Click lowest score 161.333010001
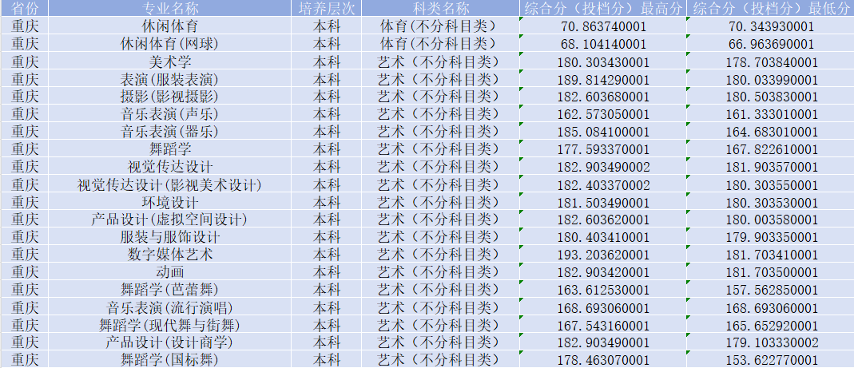The width and height of the screenshot is (854, 368). (x=770, y=114)
